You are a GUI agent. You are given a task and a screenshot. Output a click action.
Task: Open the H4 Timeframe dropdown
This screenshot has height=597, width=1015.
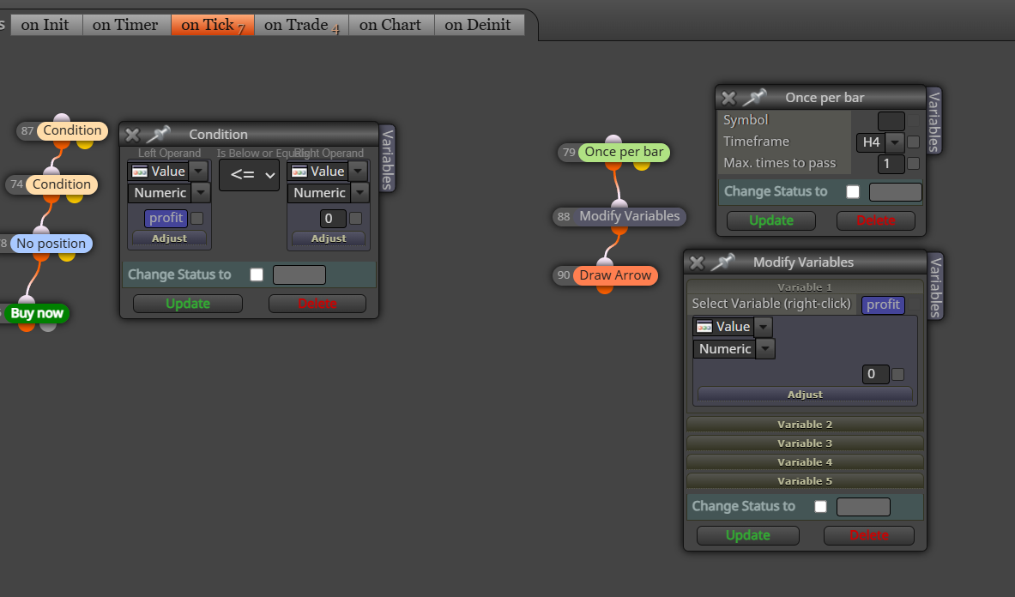click(x=895, y=142)
